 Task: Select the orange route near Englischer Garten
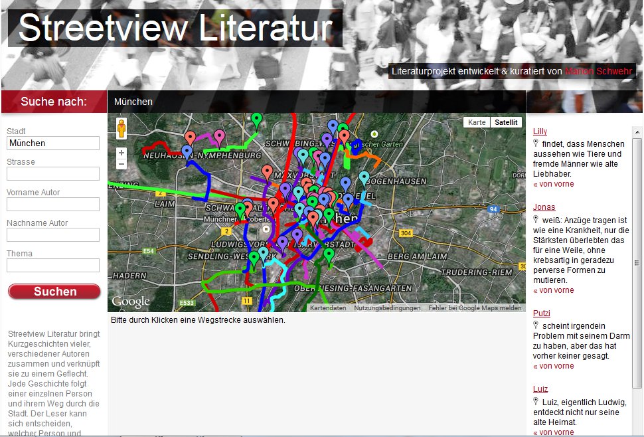[362, 155]
